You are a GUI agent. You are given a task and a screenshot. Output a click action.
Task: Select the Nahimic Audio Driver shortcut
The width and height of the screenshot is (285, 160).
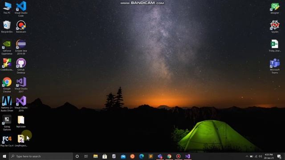[x=7, y=104]
